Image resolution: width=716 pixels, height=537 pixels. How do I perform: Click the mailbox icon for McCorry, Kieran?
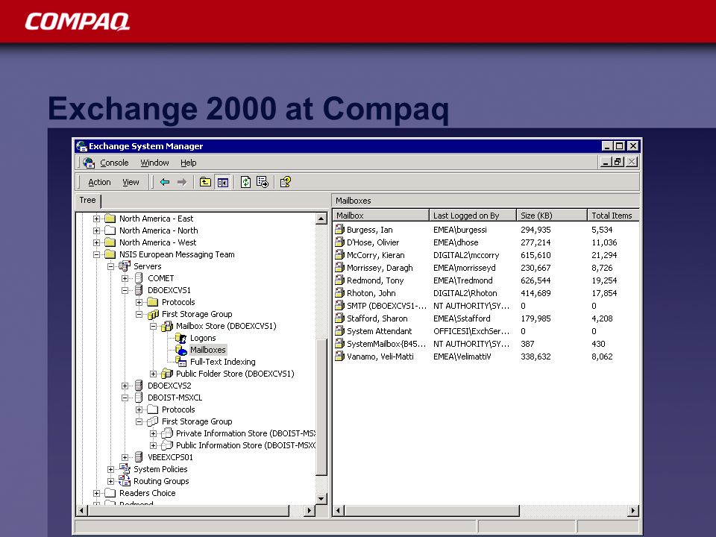339,255
